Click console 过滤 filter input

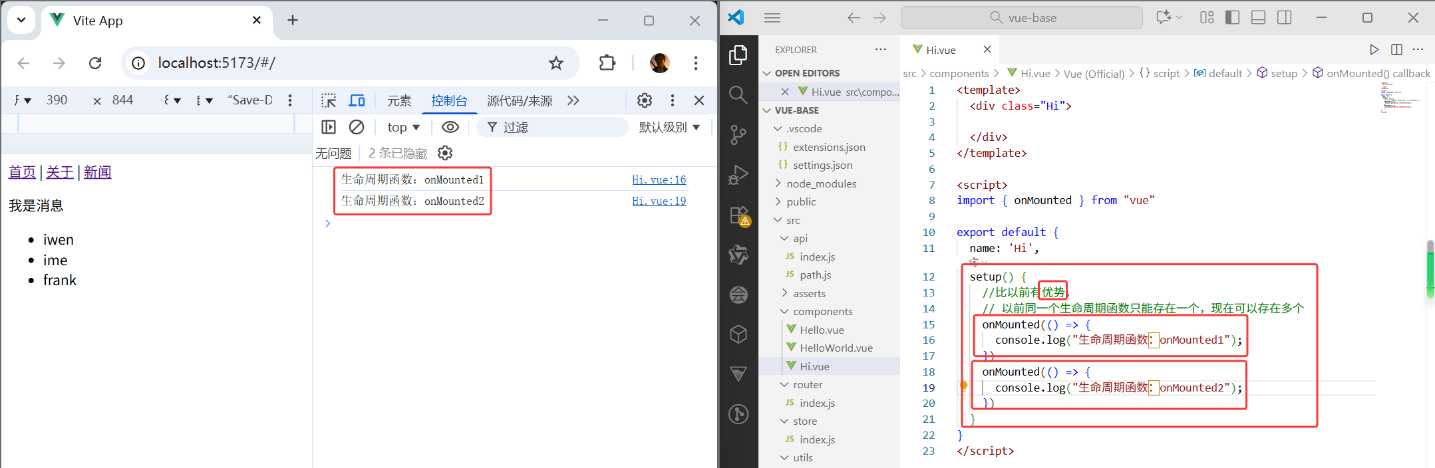click(x=552, y=127)
